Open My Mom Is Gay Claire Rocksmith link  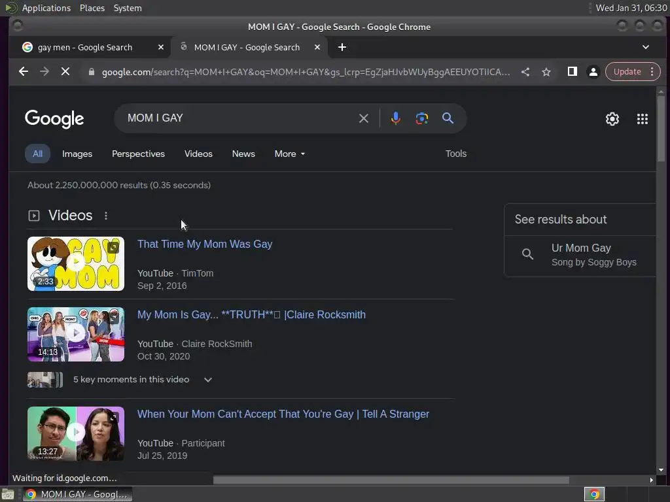tap(251, 314)
